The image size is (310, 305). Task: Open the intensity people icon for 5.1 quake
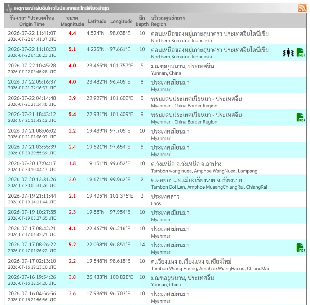click(288, 53)
